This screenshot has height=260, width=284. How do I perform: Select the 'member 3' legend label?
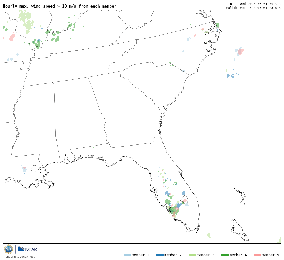206,255
